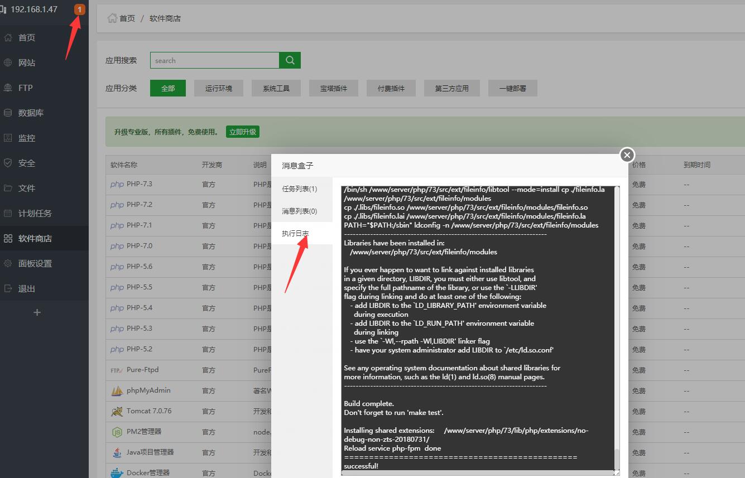The width and height of the screenshot is (745, 478).
Task: Click the home icon in the sidebar
Action: point(8,38)
